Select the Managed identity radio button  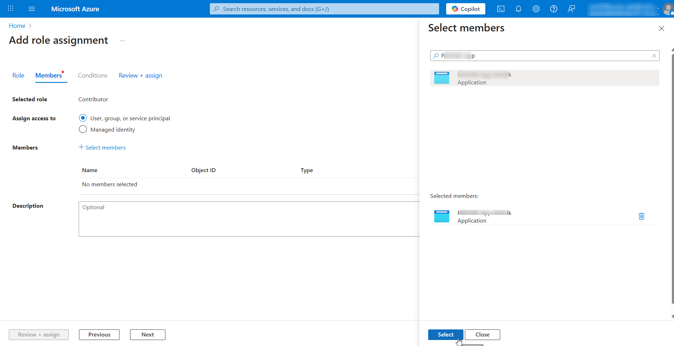pyautogui.click(x=83, y=129)
